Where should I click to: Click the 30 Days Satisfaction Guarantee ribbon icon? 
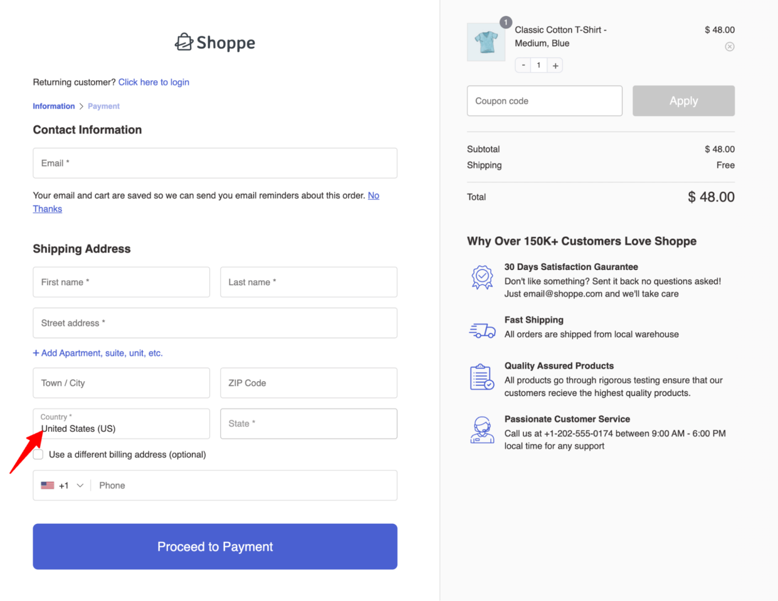(x=482, y=277)
